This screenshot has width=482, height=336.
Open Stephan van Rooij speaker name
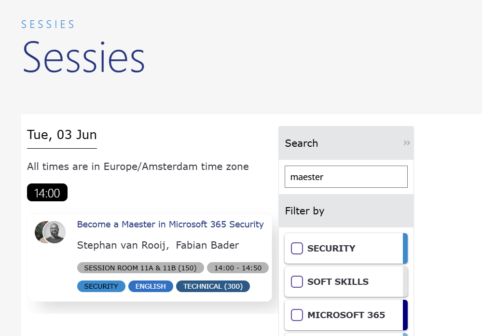pos(122,245)
